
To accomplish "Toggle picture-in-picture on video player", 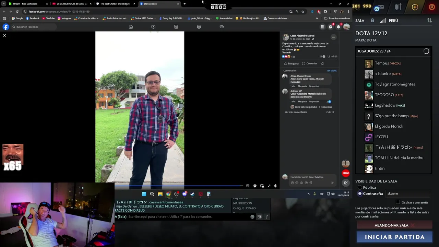I will (262, 186).
